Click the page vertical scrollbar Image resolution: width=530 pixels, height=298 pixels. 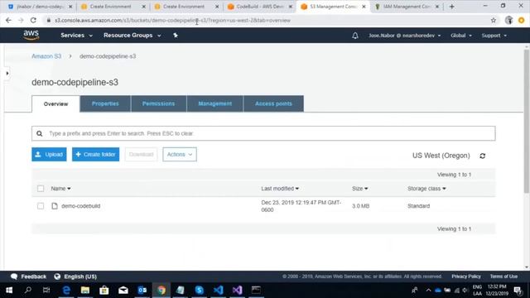point(527,122)
